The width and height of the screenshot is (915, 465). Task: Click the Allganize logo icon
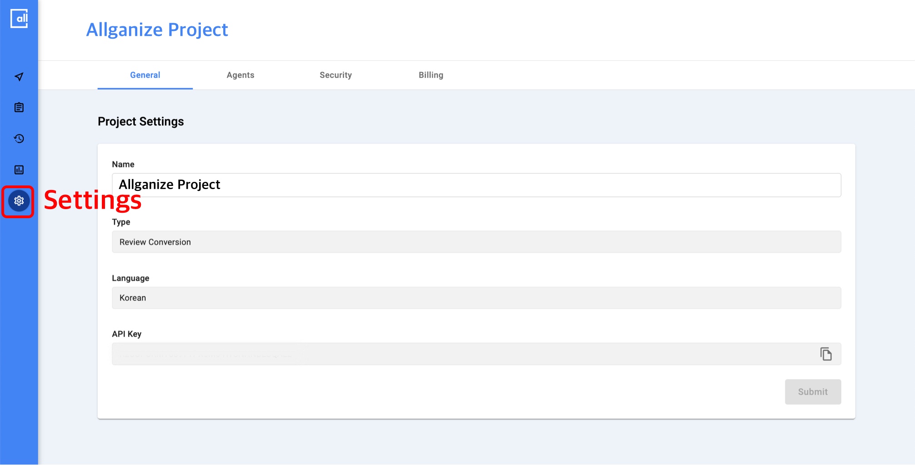[19, 19]
